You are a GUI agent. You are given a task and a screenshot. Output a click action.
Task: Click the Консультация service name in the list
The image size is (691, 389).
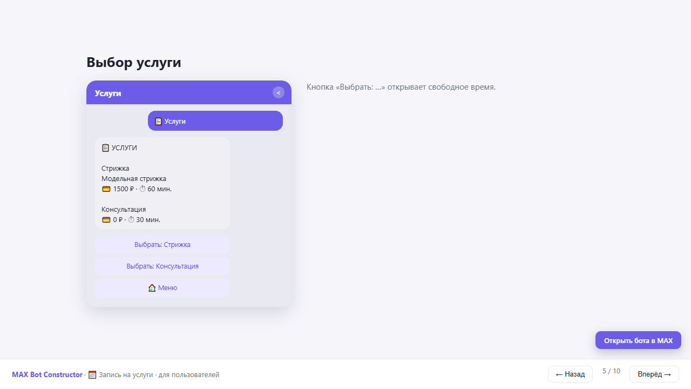(x=124, y=210)
